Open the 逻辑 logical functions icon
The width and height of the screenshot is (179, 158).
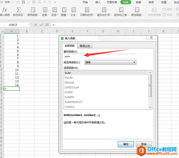click(64, 10)
